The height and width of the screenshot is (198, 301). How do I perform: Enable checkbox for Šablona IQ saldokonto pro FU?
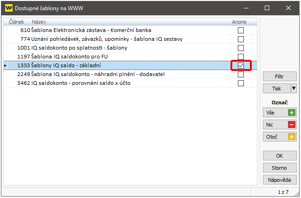pyautogui.click(x=241, y=57)
